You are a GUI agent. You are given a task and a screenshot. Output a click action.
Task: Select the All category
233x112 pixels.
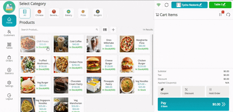[25, 13]
